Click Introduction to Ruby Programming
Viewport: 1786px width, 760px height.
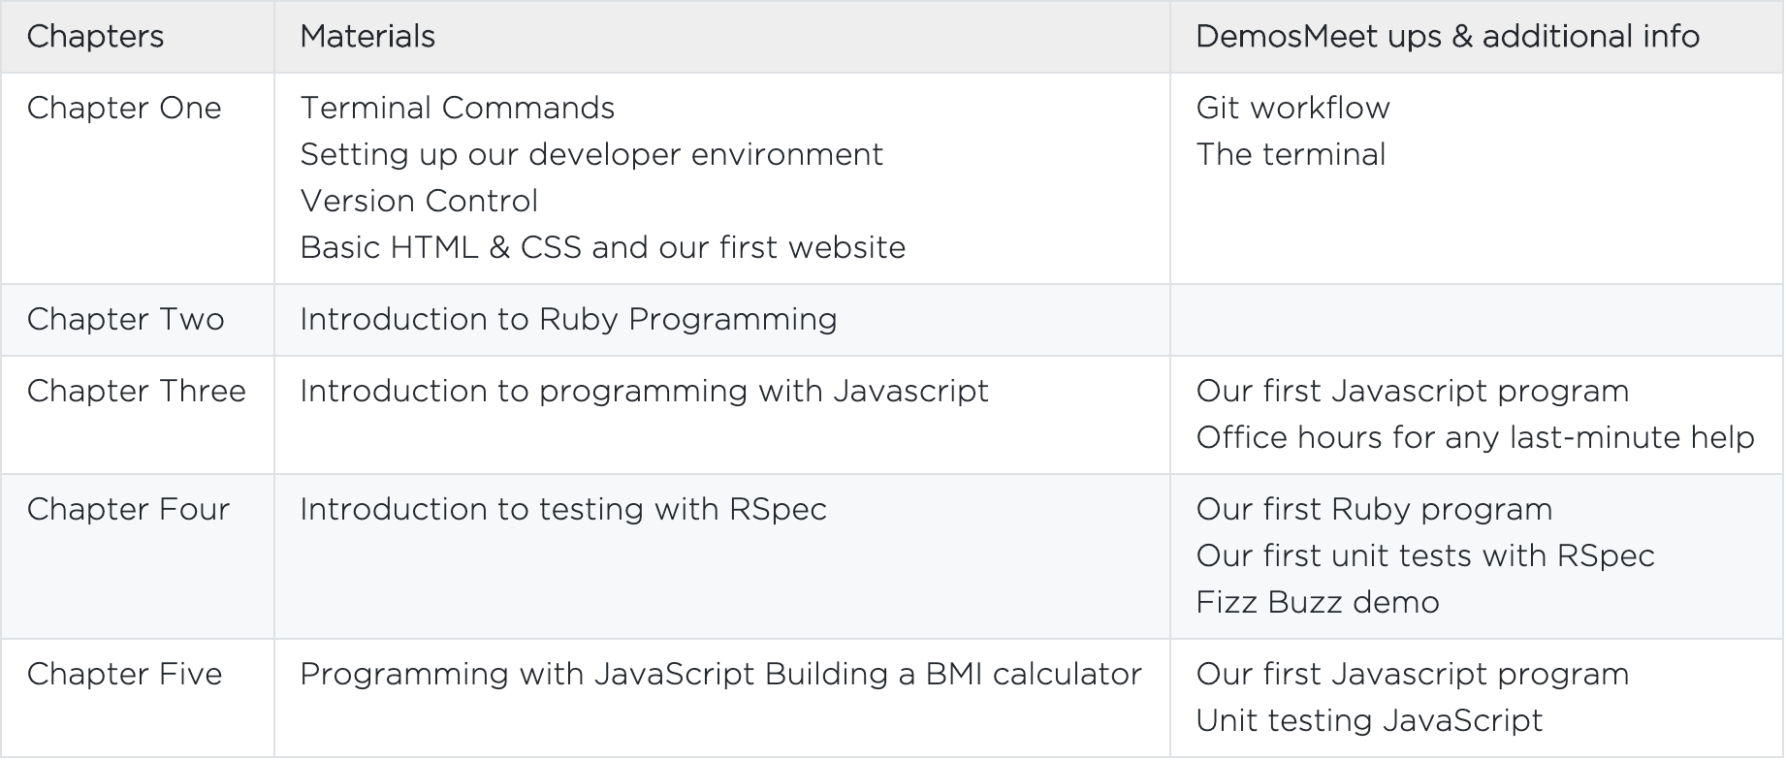[x=568, y=319]
